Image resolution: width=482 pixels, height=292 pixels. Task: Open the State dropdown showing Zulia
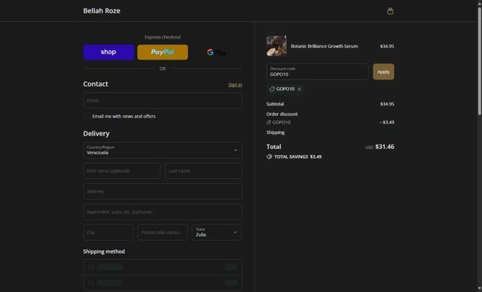point(217,233)
